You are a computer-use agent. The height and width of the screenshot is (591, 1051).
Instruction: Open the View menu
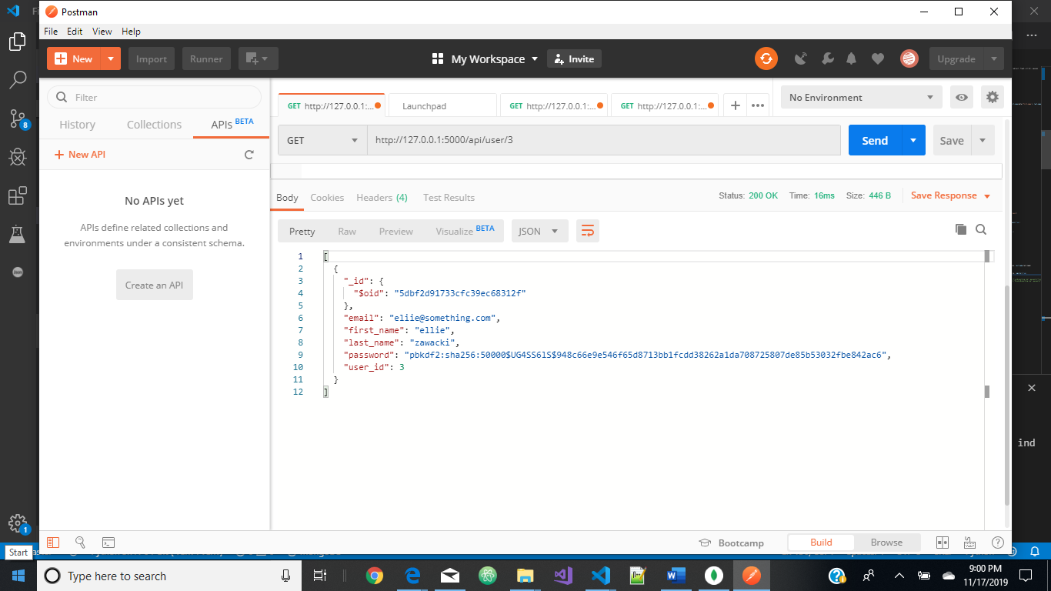(102, 32)
